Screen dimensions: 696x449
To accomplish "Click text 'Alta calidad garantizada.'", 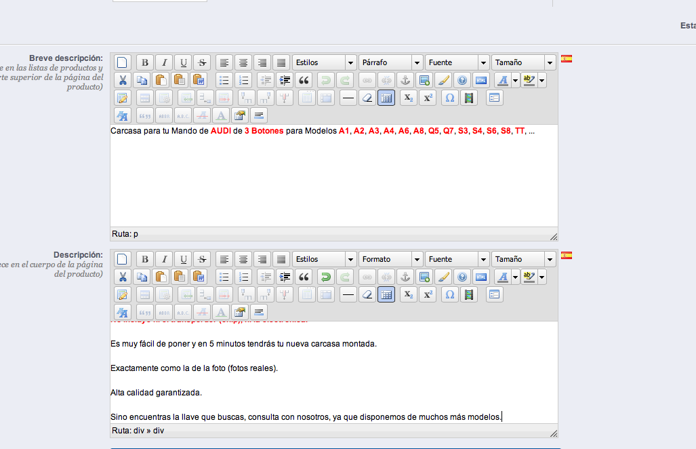I will (157, 393).
